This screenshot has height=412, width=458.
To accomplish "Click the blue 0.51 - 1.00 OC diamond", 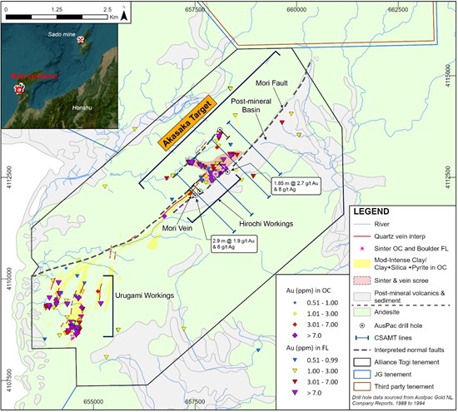I will (295, 303).
